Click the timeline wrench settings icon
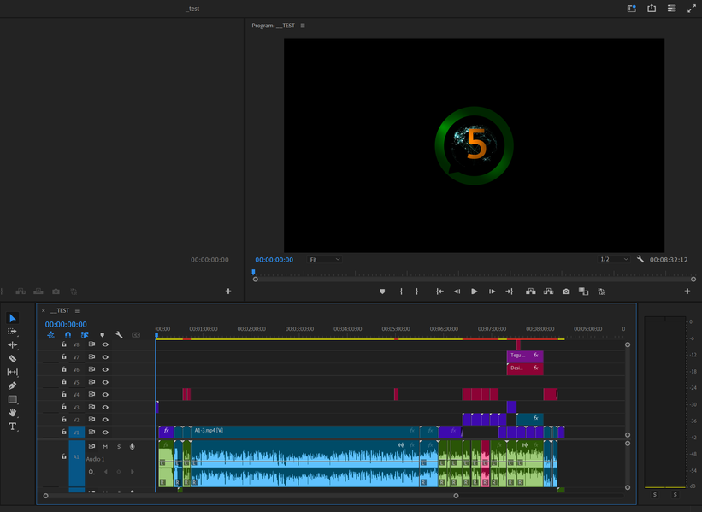This screenshot has height=512, width=702. tap(120, 335)
